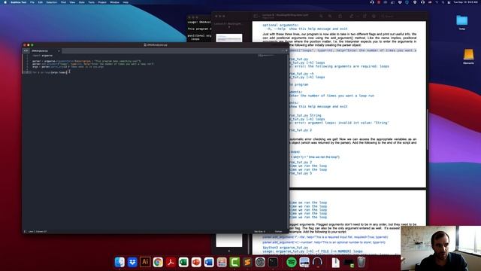This screenshot has width=481, height=271.
Task: Close the DNAAnalyzer.py tab
Action: (x=59, y=51)
